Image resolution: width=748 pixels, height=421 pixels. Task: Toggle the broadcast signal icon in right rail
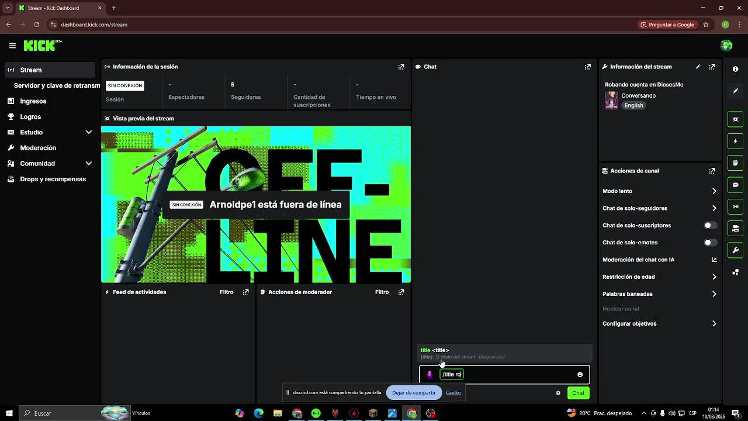tap(735, 206)
